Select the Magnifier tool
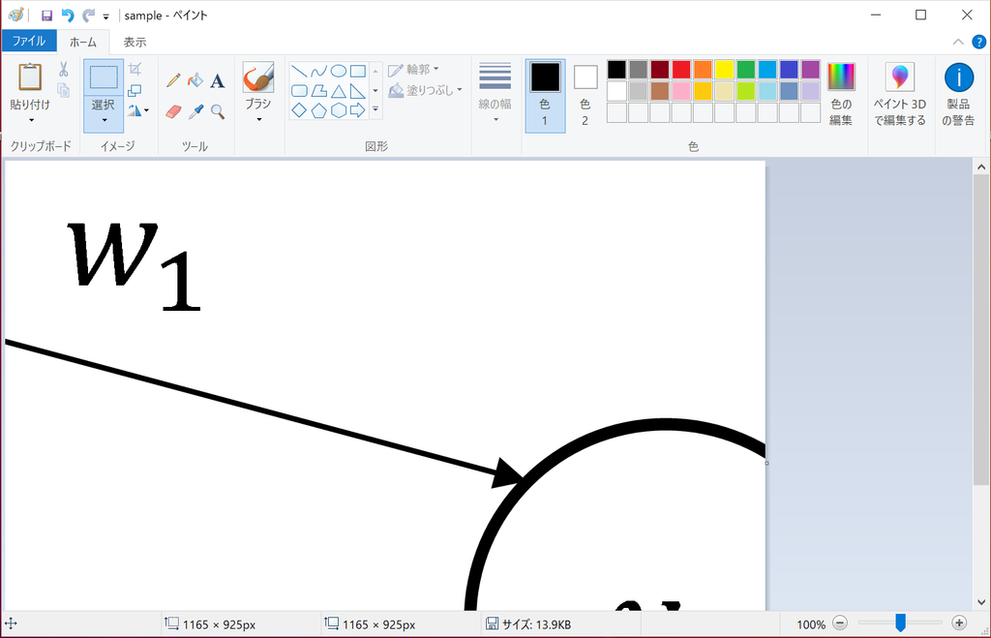 218,112
